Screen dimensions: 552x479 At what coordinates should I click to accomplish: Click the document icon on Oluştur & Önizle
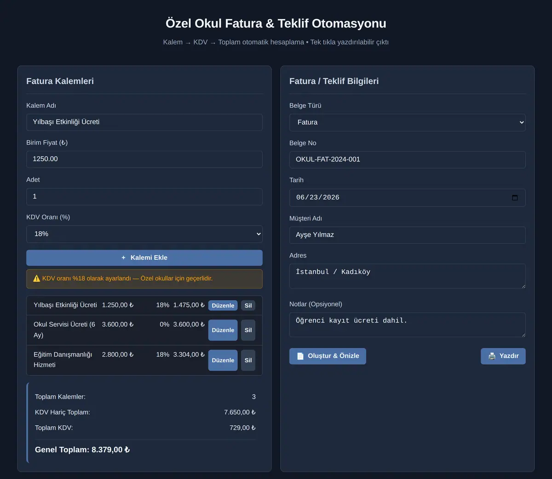tap(300, 356)
